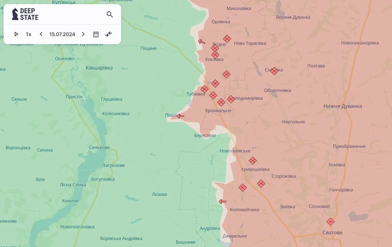392x247 pixels.
Task: Go to the previous date
Action: point(41,34)
